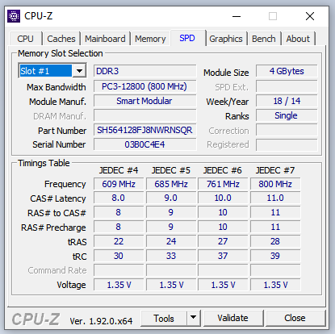The width and height of the screenshot is (335, 334).
Task: Switch to the CPU tab
Action: (x=25, y=39)
